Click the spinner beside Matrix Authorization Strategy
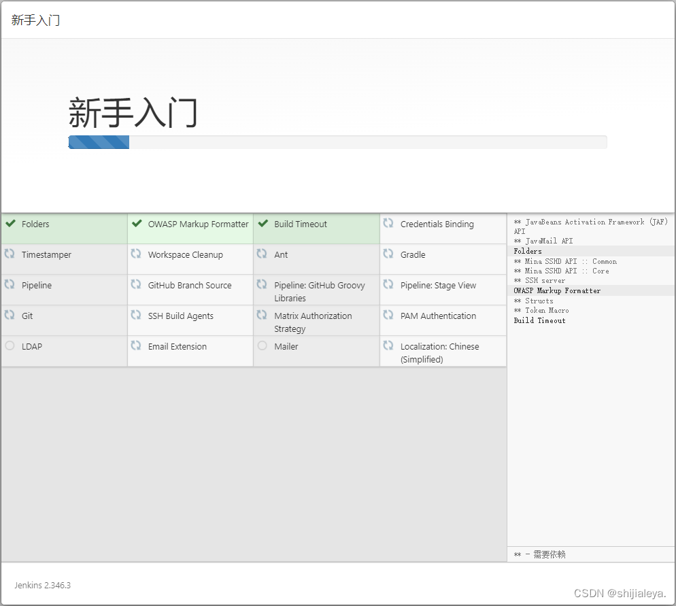This screenshot has height=606, width=676. 262,315
